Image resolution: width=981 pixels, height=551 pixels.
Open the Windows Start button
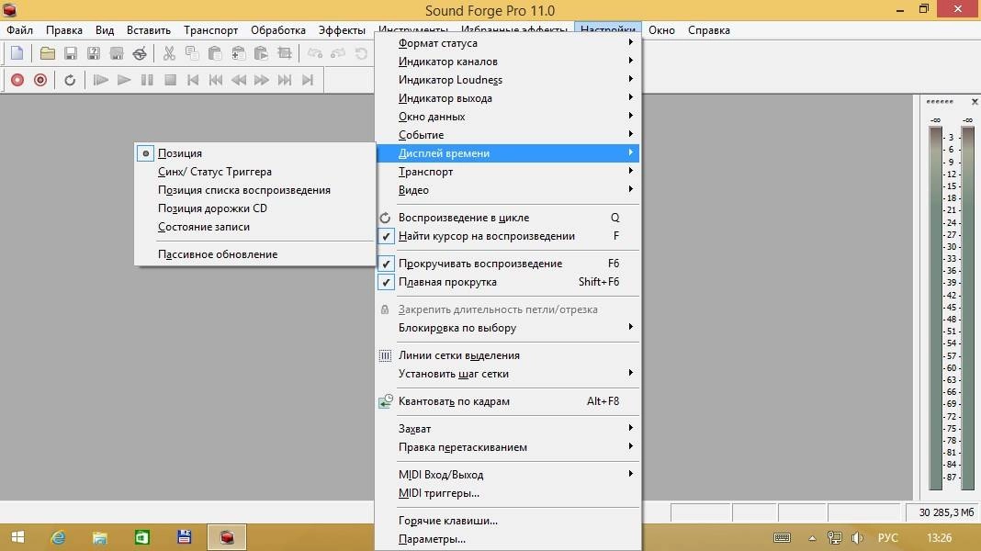tap(17, 537)
